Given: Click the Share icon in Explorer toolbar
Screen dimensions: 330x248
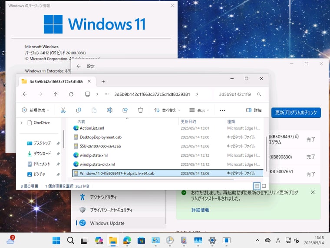Looking at the screenshot, I should tap(125, 110).
